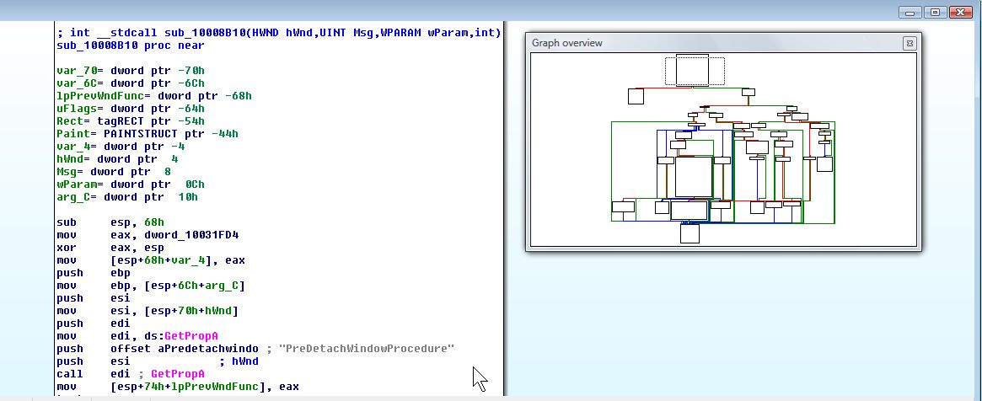Select the bottom-most node in Graph overview

point(690,233)
